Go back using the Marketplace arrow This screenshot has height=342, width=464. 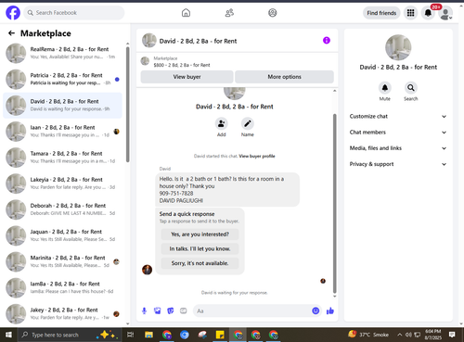point(11,33)
